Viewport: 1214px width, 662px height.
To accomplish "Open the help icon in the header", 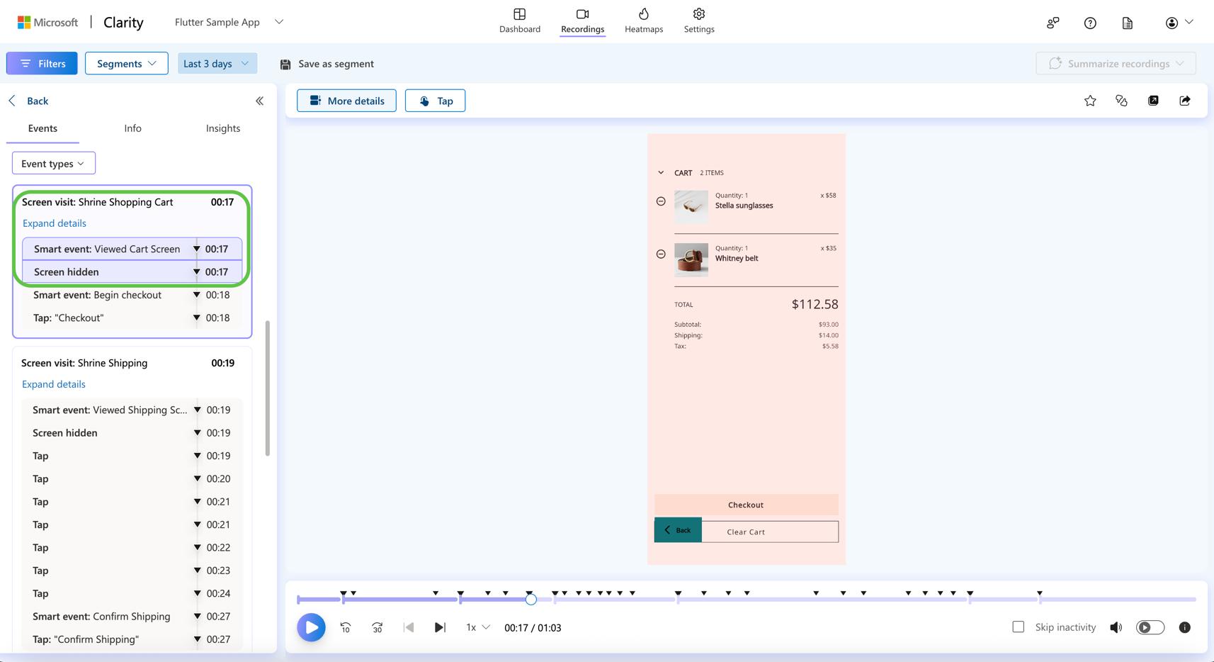I will tap(1090, 23).
